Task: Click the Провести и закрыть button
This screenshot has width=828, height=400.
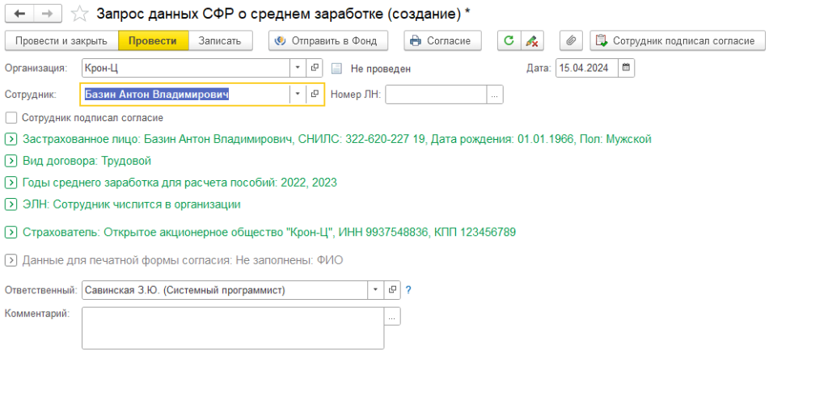Action: pos(61,40)
